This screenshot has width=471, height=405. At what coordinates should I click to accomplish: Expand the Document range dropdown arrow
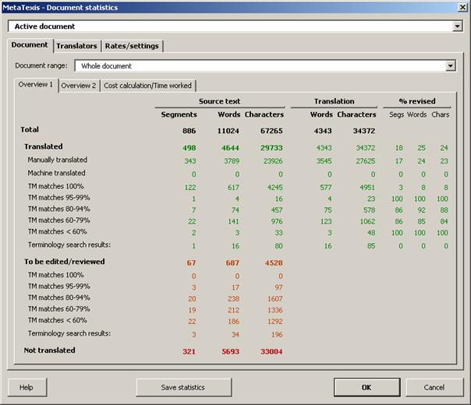pyautogui.click(x=450, y=65)
